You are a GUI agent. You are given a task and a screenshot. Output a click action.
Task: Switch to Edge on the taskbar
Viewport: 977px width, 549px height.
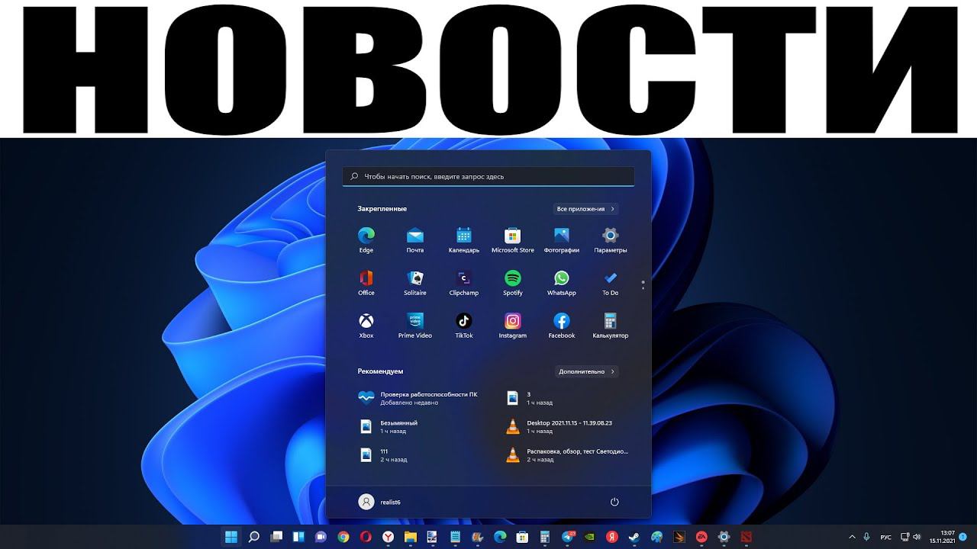pyautogui.click(x=500, y=537)
